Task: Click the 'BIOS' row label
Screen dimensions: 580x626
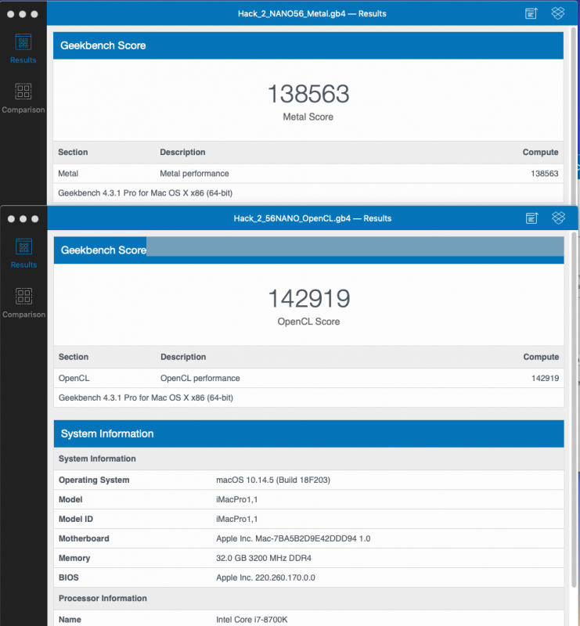Action: [x=69, y=577]
